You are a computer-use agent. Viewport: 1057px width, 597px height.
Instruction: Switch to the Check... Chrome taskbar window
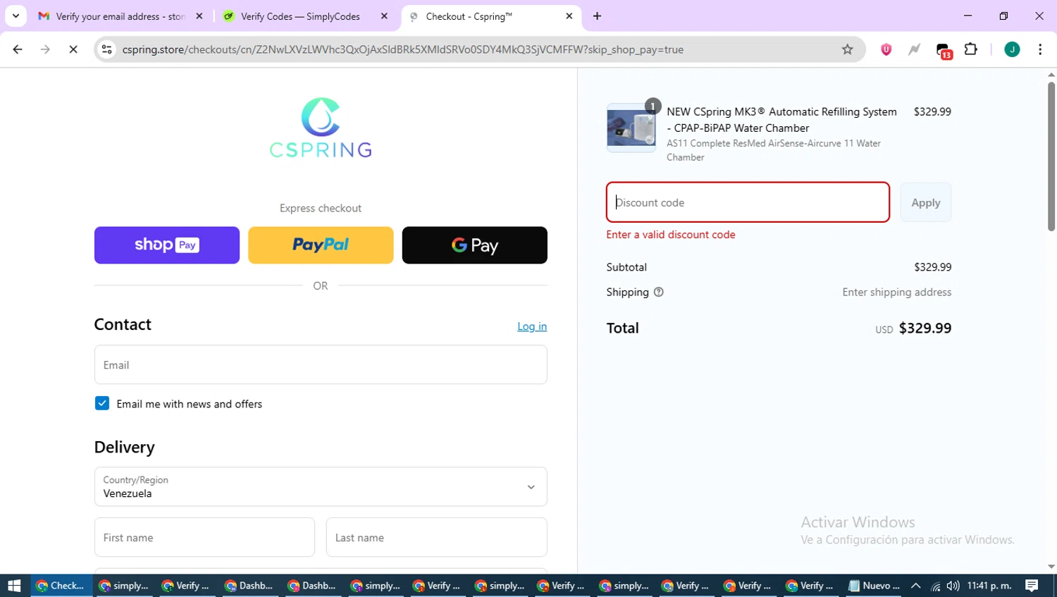pos(61,585)
